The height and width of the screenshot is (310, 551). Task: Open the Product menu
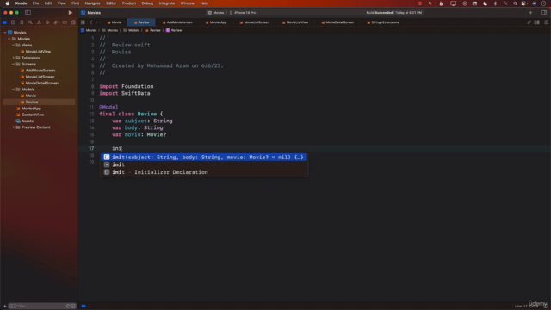coord(129,3)
